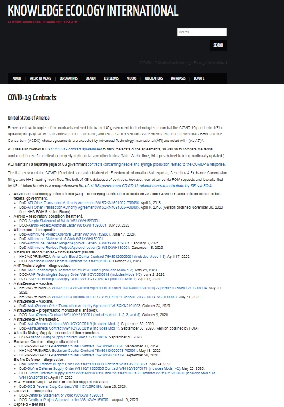Click the United States of America subheading
The height and width of the screenshot is (407, 284).
click(x=29, y=118)
